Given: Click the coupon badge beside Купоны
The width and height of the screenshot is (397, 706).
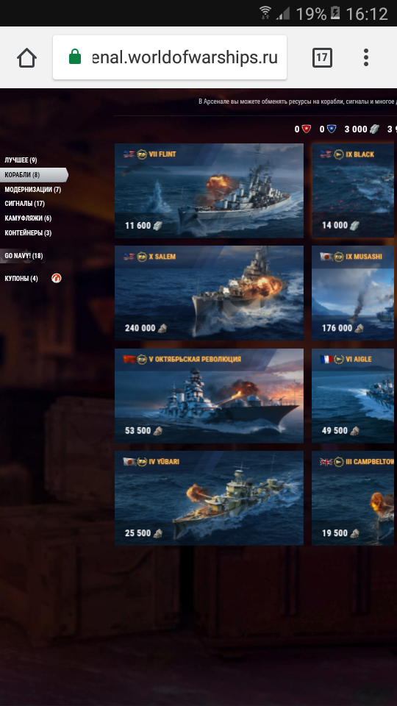Looking at the screenshot, I should [57, 278].
